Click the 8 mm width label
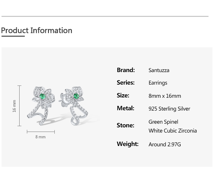The height and width of the screenshot is (182, 214). [x=40, y=137]
